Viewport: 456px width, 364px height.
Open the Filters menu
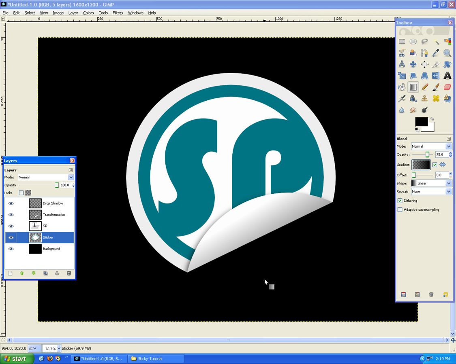tap(118, 13)
